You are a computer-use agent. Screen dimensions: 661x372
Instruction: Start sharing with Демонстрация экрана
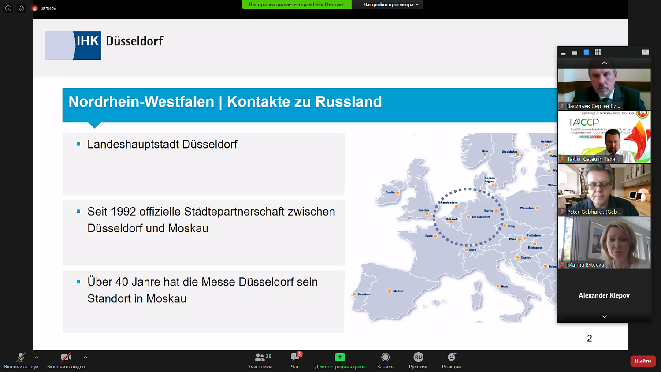click(340, 361)
